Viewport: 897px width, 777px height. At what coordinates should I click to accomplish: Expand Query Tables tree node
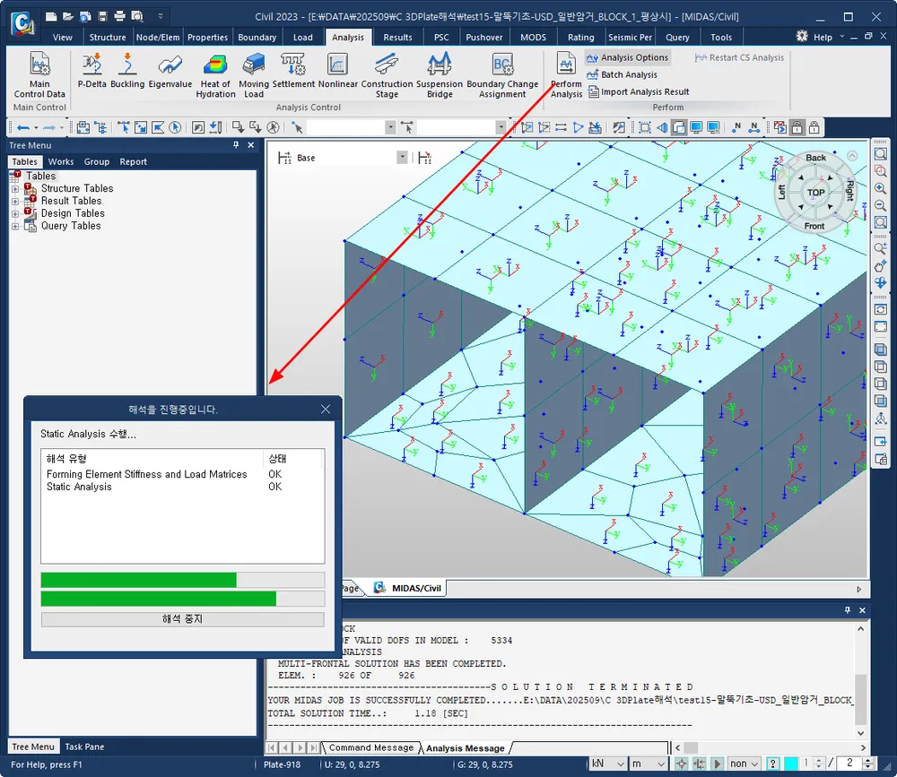pyautogui.click(x=15, y=227)
